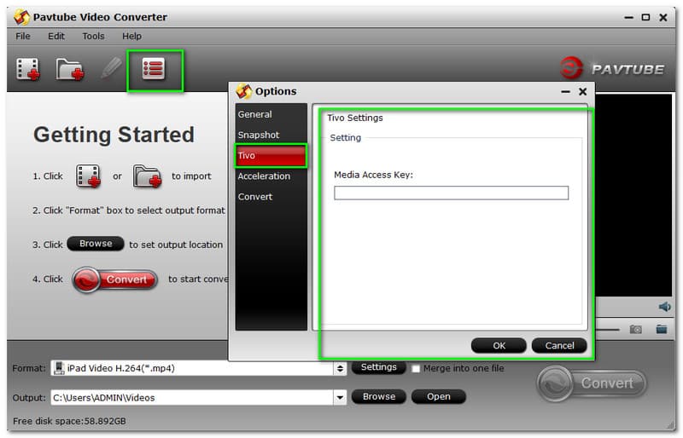The image size is (683, 438).
Task: Click the iPad Video H.264 format field
Action: [192, 368]
